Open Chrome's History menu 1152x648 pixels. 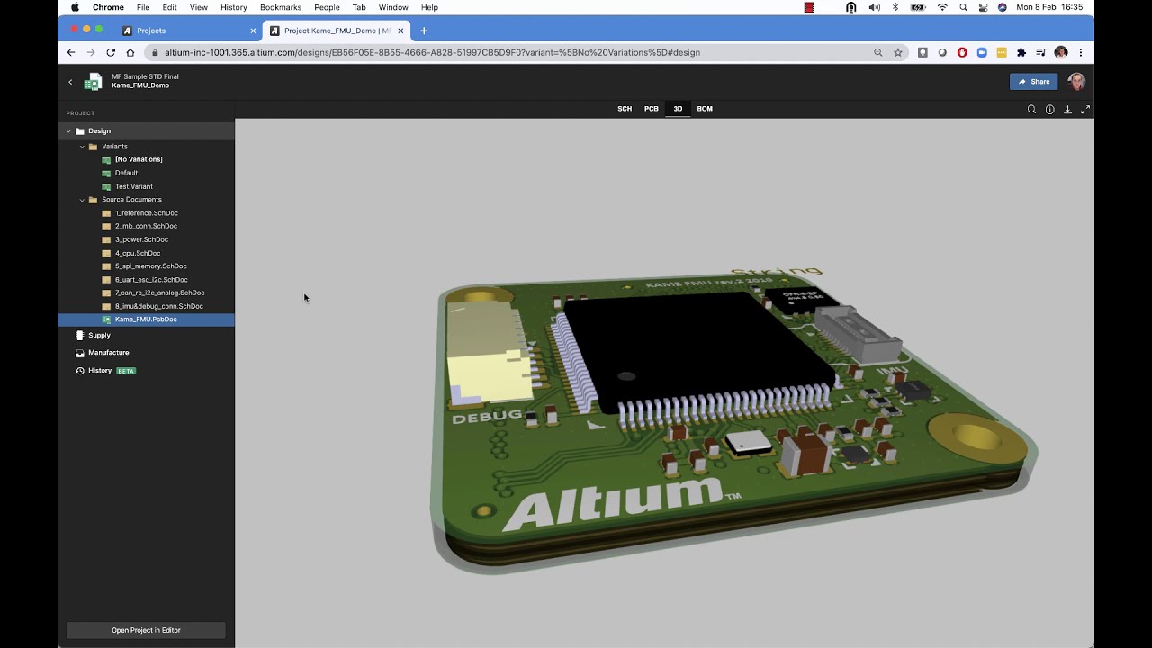click(x=234, y=7)
